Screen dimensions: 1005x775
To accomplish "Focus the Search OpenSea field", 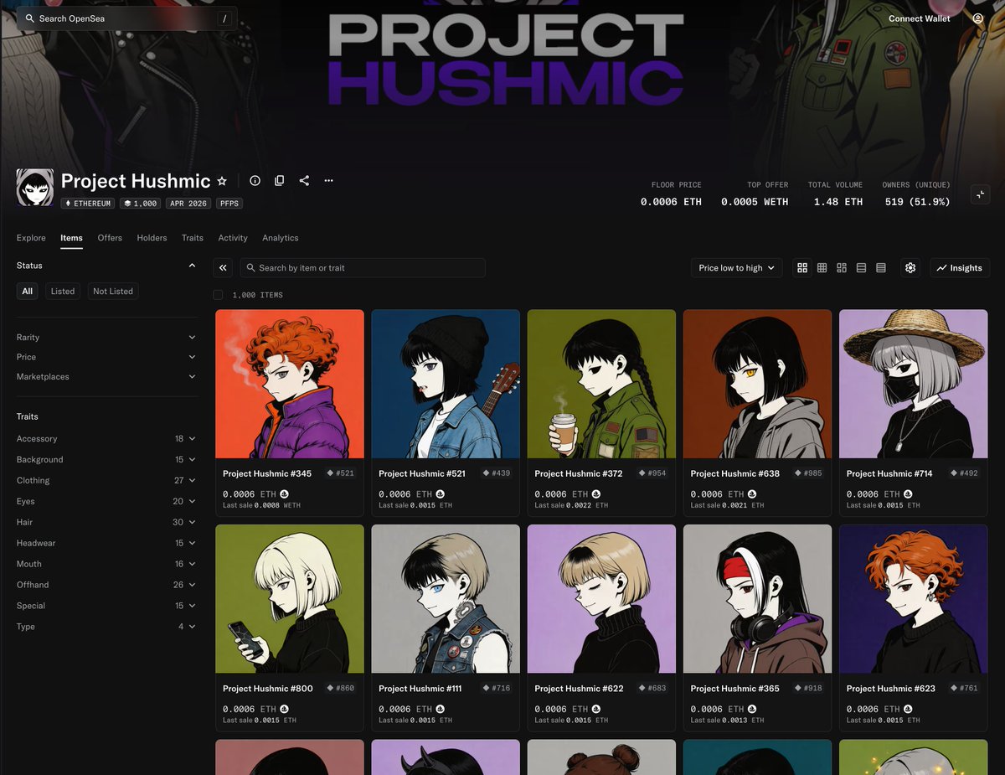I will click(x=126, y=18).
